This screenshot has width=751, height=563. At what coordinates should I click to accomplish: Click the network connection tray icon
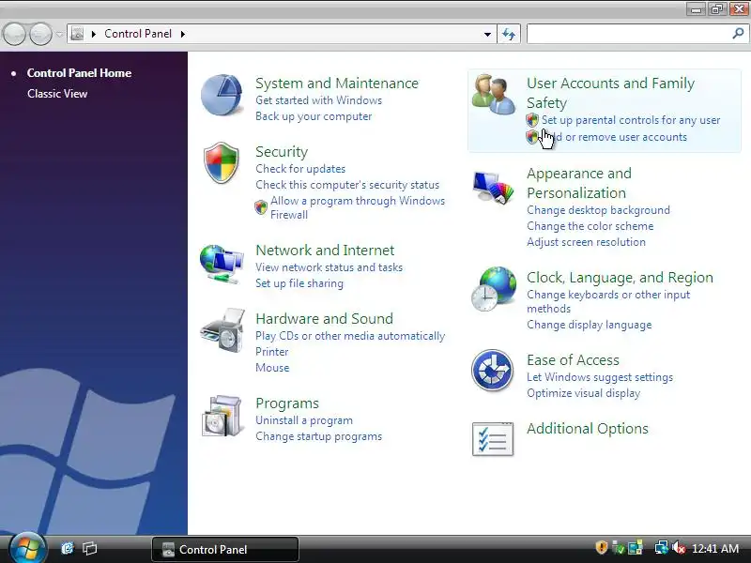coord(662,548)
